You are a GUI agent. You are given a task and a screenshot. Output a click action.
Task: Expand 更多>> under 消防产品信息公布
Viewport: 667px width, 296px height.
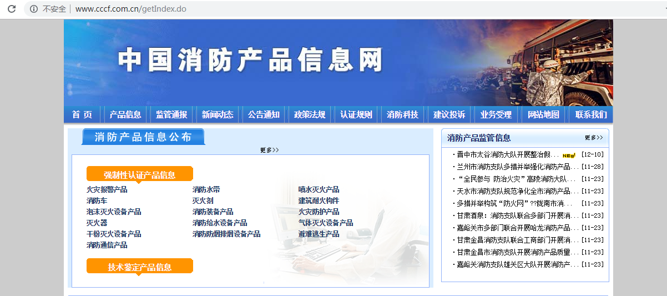coord(269,150)
